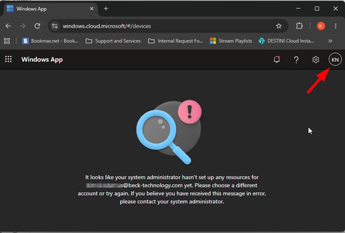The width and height of the screenshot is (345, 233).
Task: Open the Support and Services bookmark folder
Action: [x=113, y=41]
